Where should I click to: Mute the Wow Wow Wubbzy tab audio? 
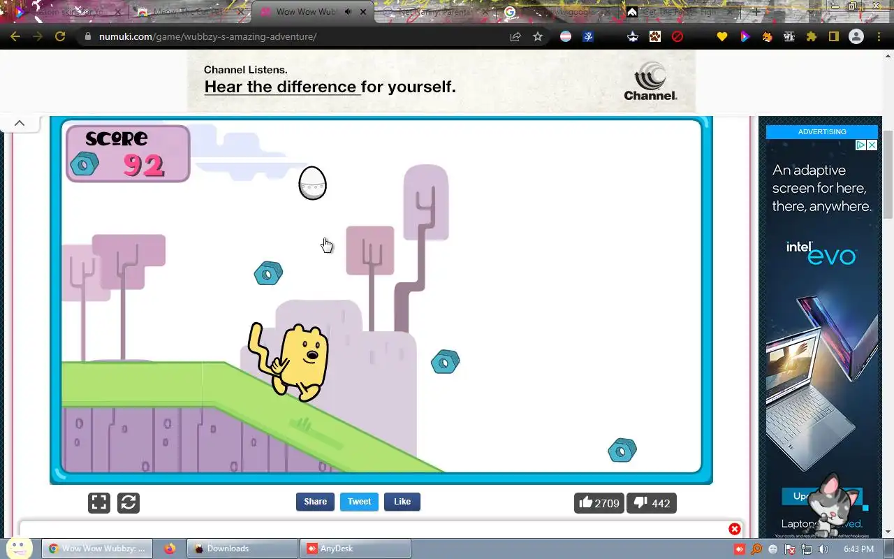[x=348, y=12]
